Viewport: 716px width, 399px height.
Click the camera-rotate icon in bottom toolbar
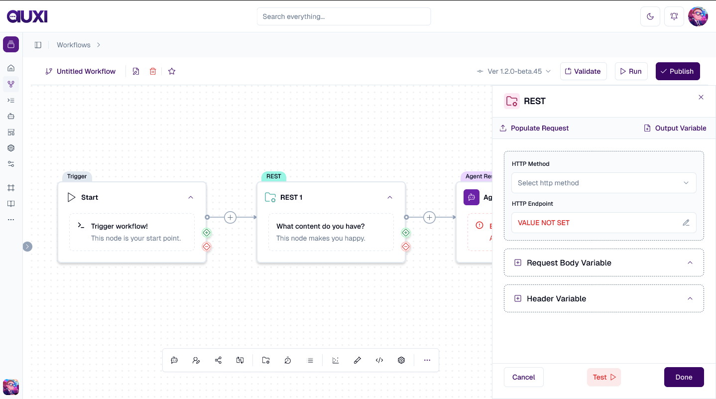tap(240, 360)
